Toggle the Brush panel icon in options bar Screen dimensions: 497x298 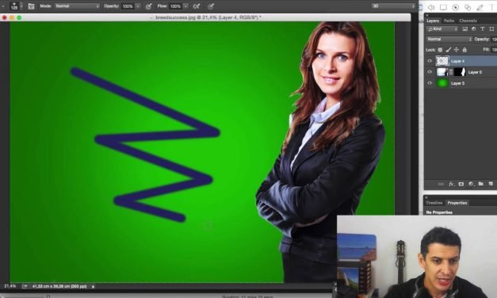tap(31, 6)
